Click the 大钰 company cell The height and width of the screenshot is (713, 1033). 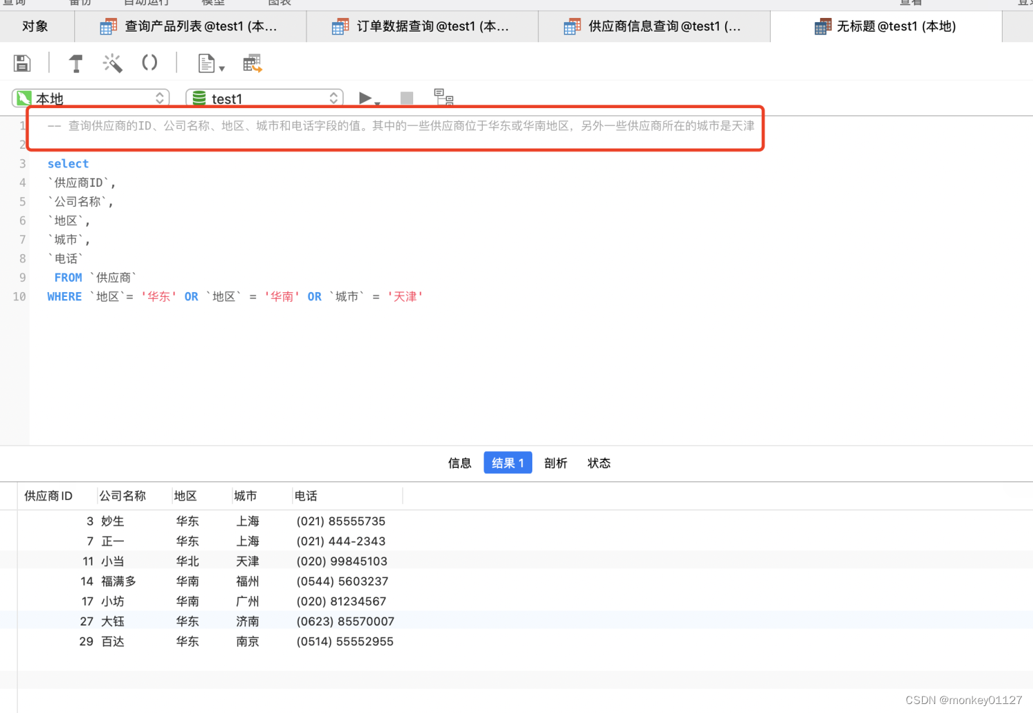pos(113,621)
